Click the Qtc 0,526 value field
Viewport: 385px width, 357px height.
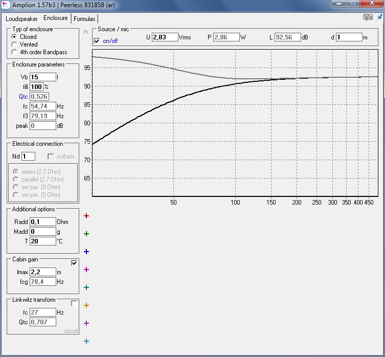[x=39, y=97]
